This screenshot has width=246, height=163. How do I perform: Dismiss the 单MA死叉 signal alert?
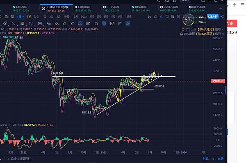pos(223,29)
